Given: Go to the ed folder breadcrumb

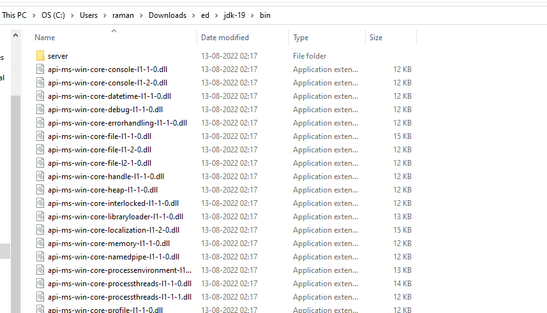Looking at the screenshot, I should [205, 15].
